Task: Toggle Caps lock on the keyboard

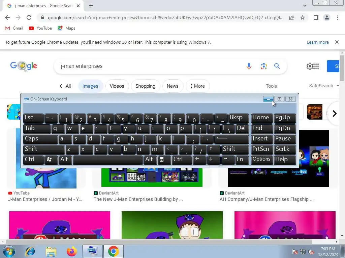Action: [x=40, y=139]
